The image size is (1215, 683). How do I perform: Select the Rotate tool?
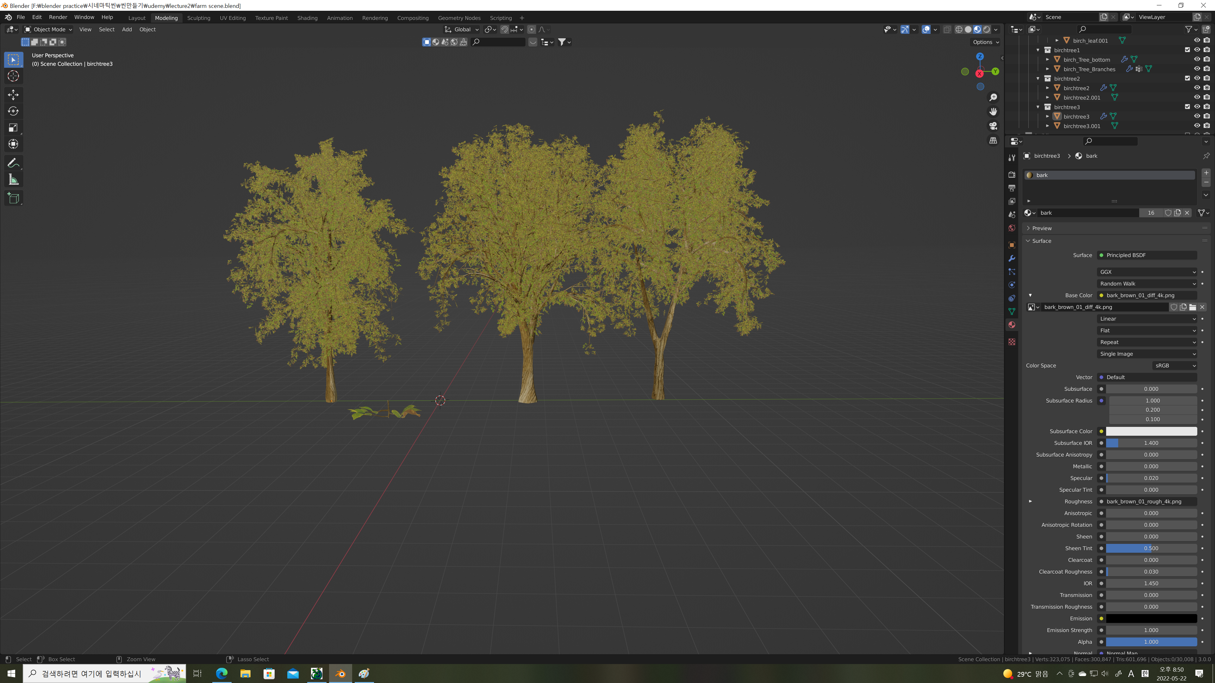point(13,111)
